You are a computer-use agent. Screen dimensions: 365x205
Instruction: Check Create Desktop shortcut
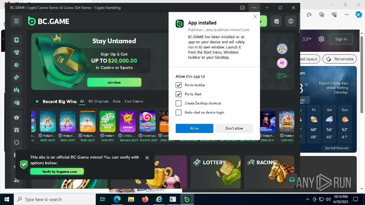[x=179, y=103]
